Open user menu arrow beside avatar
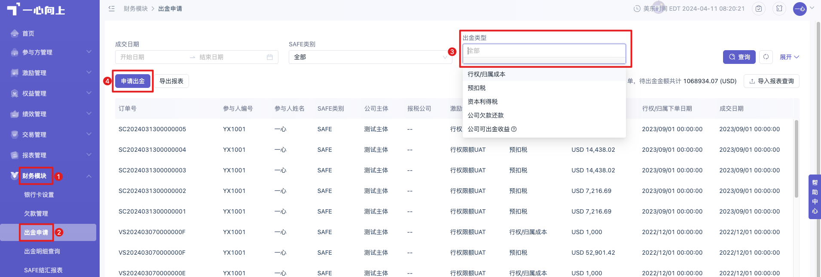Image resolution: width=821 pixels, height=277 pixels. click(812, 8)
